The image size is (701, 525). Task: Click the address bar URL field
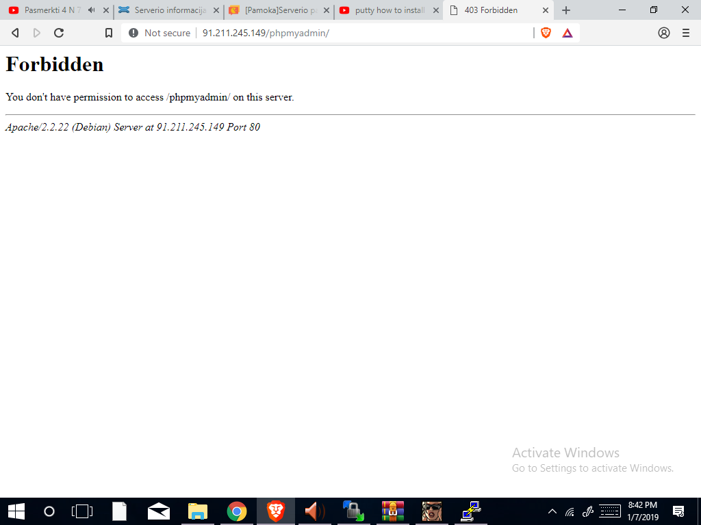coord(363,33)
